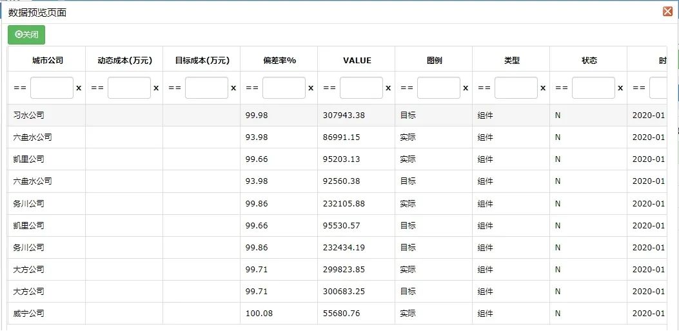
Task: Sort by the 偏差率% column header
Action: [x=279, y=61]
